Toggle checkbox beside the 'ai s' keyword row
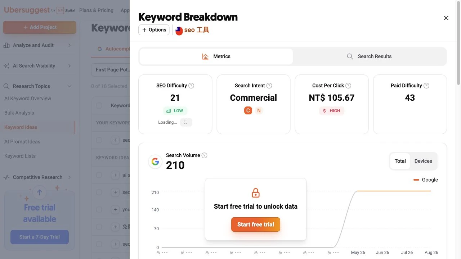Image resolution: width=461 pixels, height=259 pixels. [x=99, y=175]
